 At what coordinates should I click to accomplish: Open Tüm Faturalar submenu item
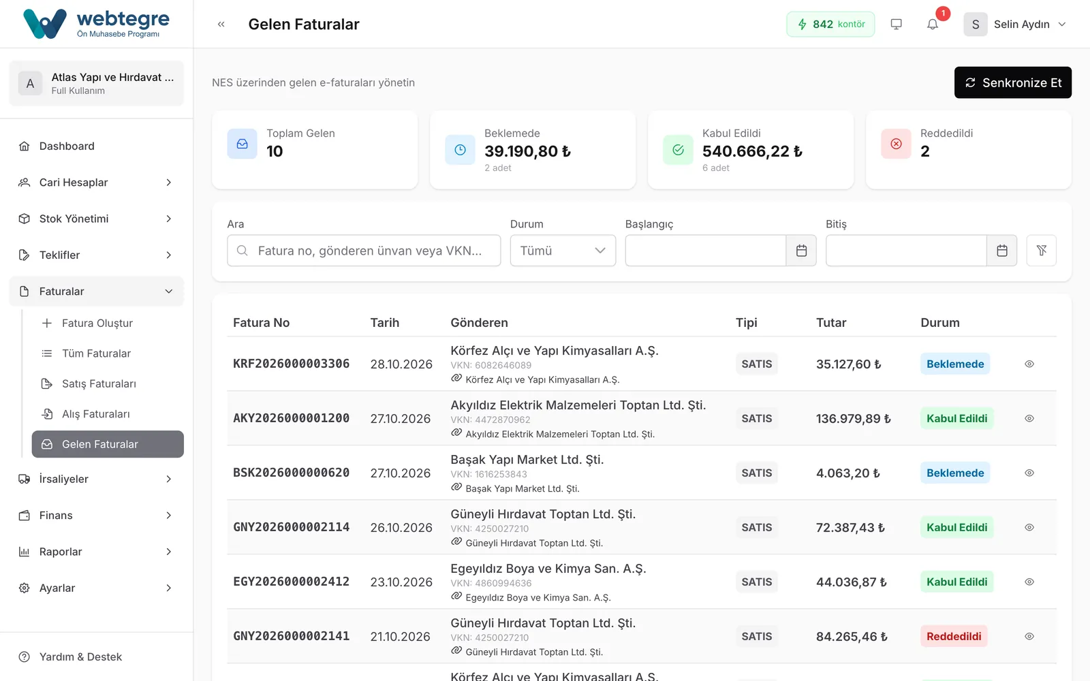pyautogui.click(x=108, y=353)
